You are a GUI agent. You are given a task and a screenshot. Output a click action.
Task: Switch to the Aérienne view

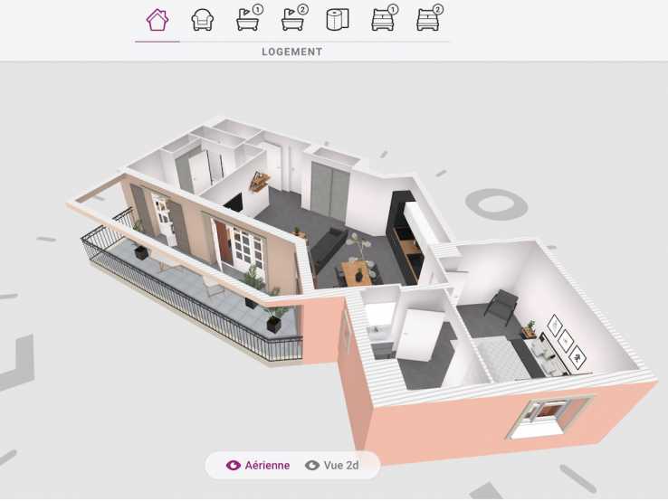(x=267, y=466)
